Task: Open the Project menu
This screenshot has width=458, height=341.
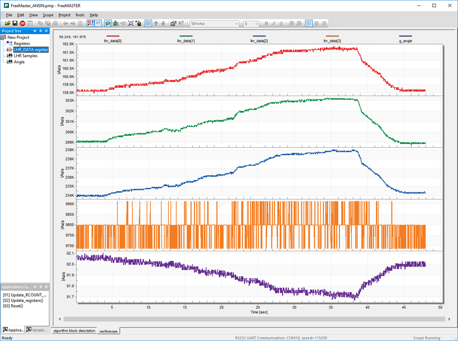Action: click(x=64, y=15)
